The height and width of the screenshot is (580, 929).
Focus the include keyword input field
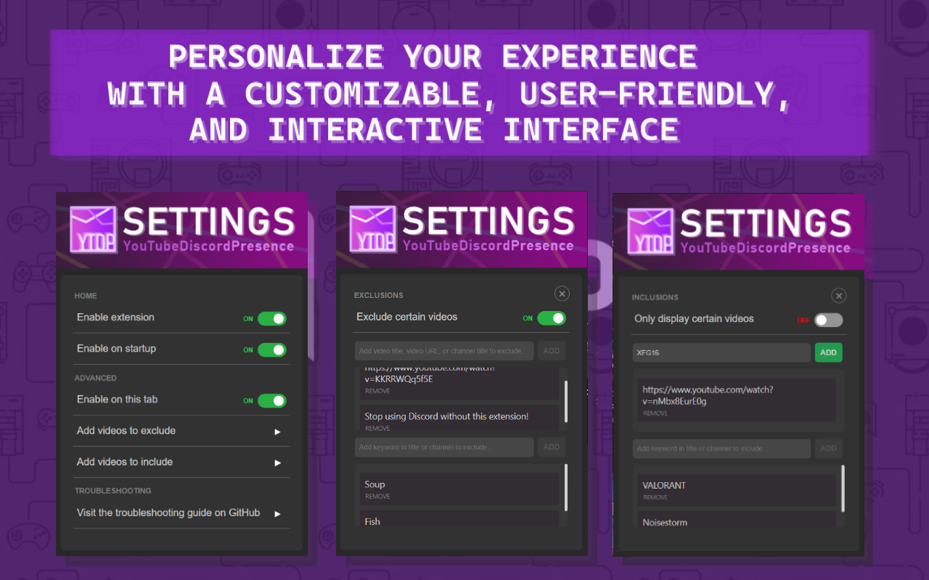point(721,448)
